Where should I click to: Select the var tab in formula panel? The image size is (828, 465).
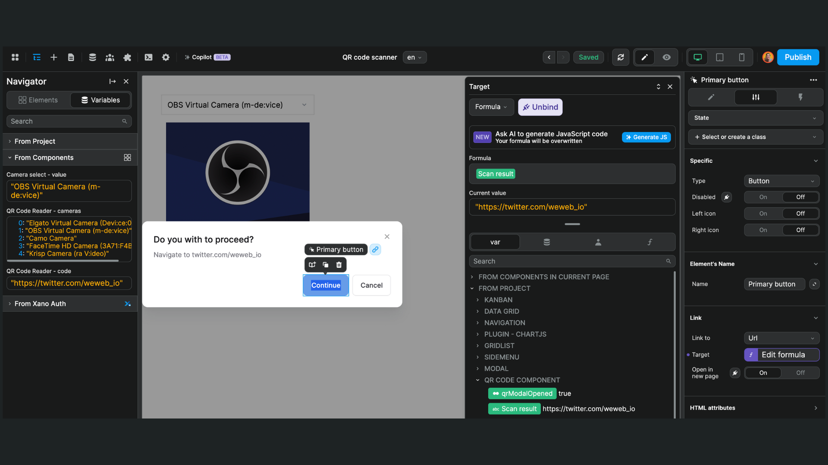pyautogui.click(x=495, y=242)
